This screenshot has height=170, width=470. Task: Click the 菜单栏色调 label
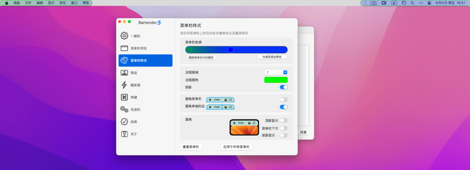pyautogui.click(x=193, y=42)
